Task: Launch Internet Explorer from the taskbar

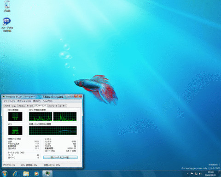Action: click(15, 174)
